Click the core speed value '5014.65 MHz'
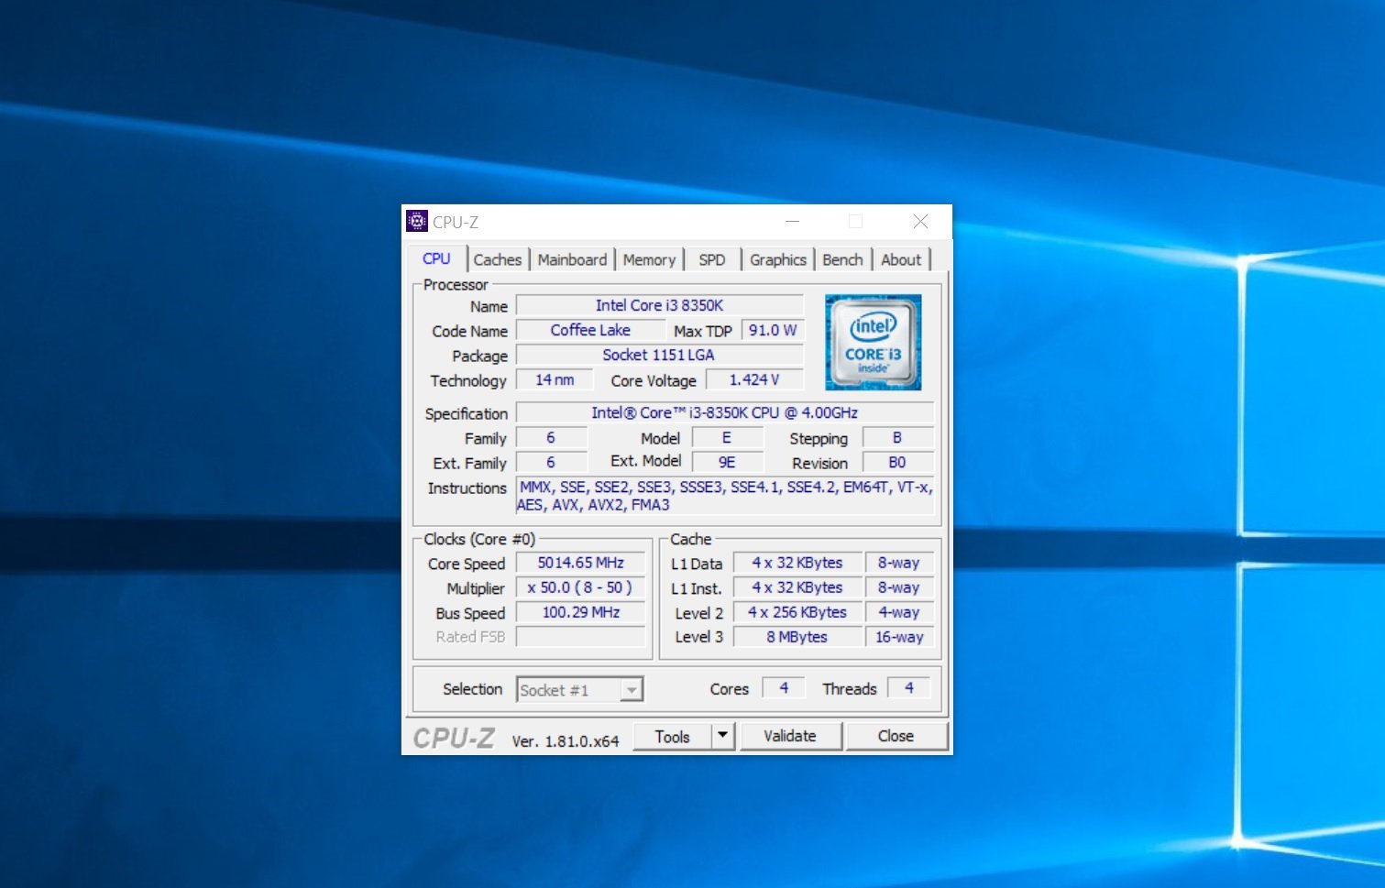This screenshot has height=888, width=1385. 580,563
